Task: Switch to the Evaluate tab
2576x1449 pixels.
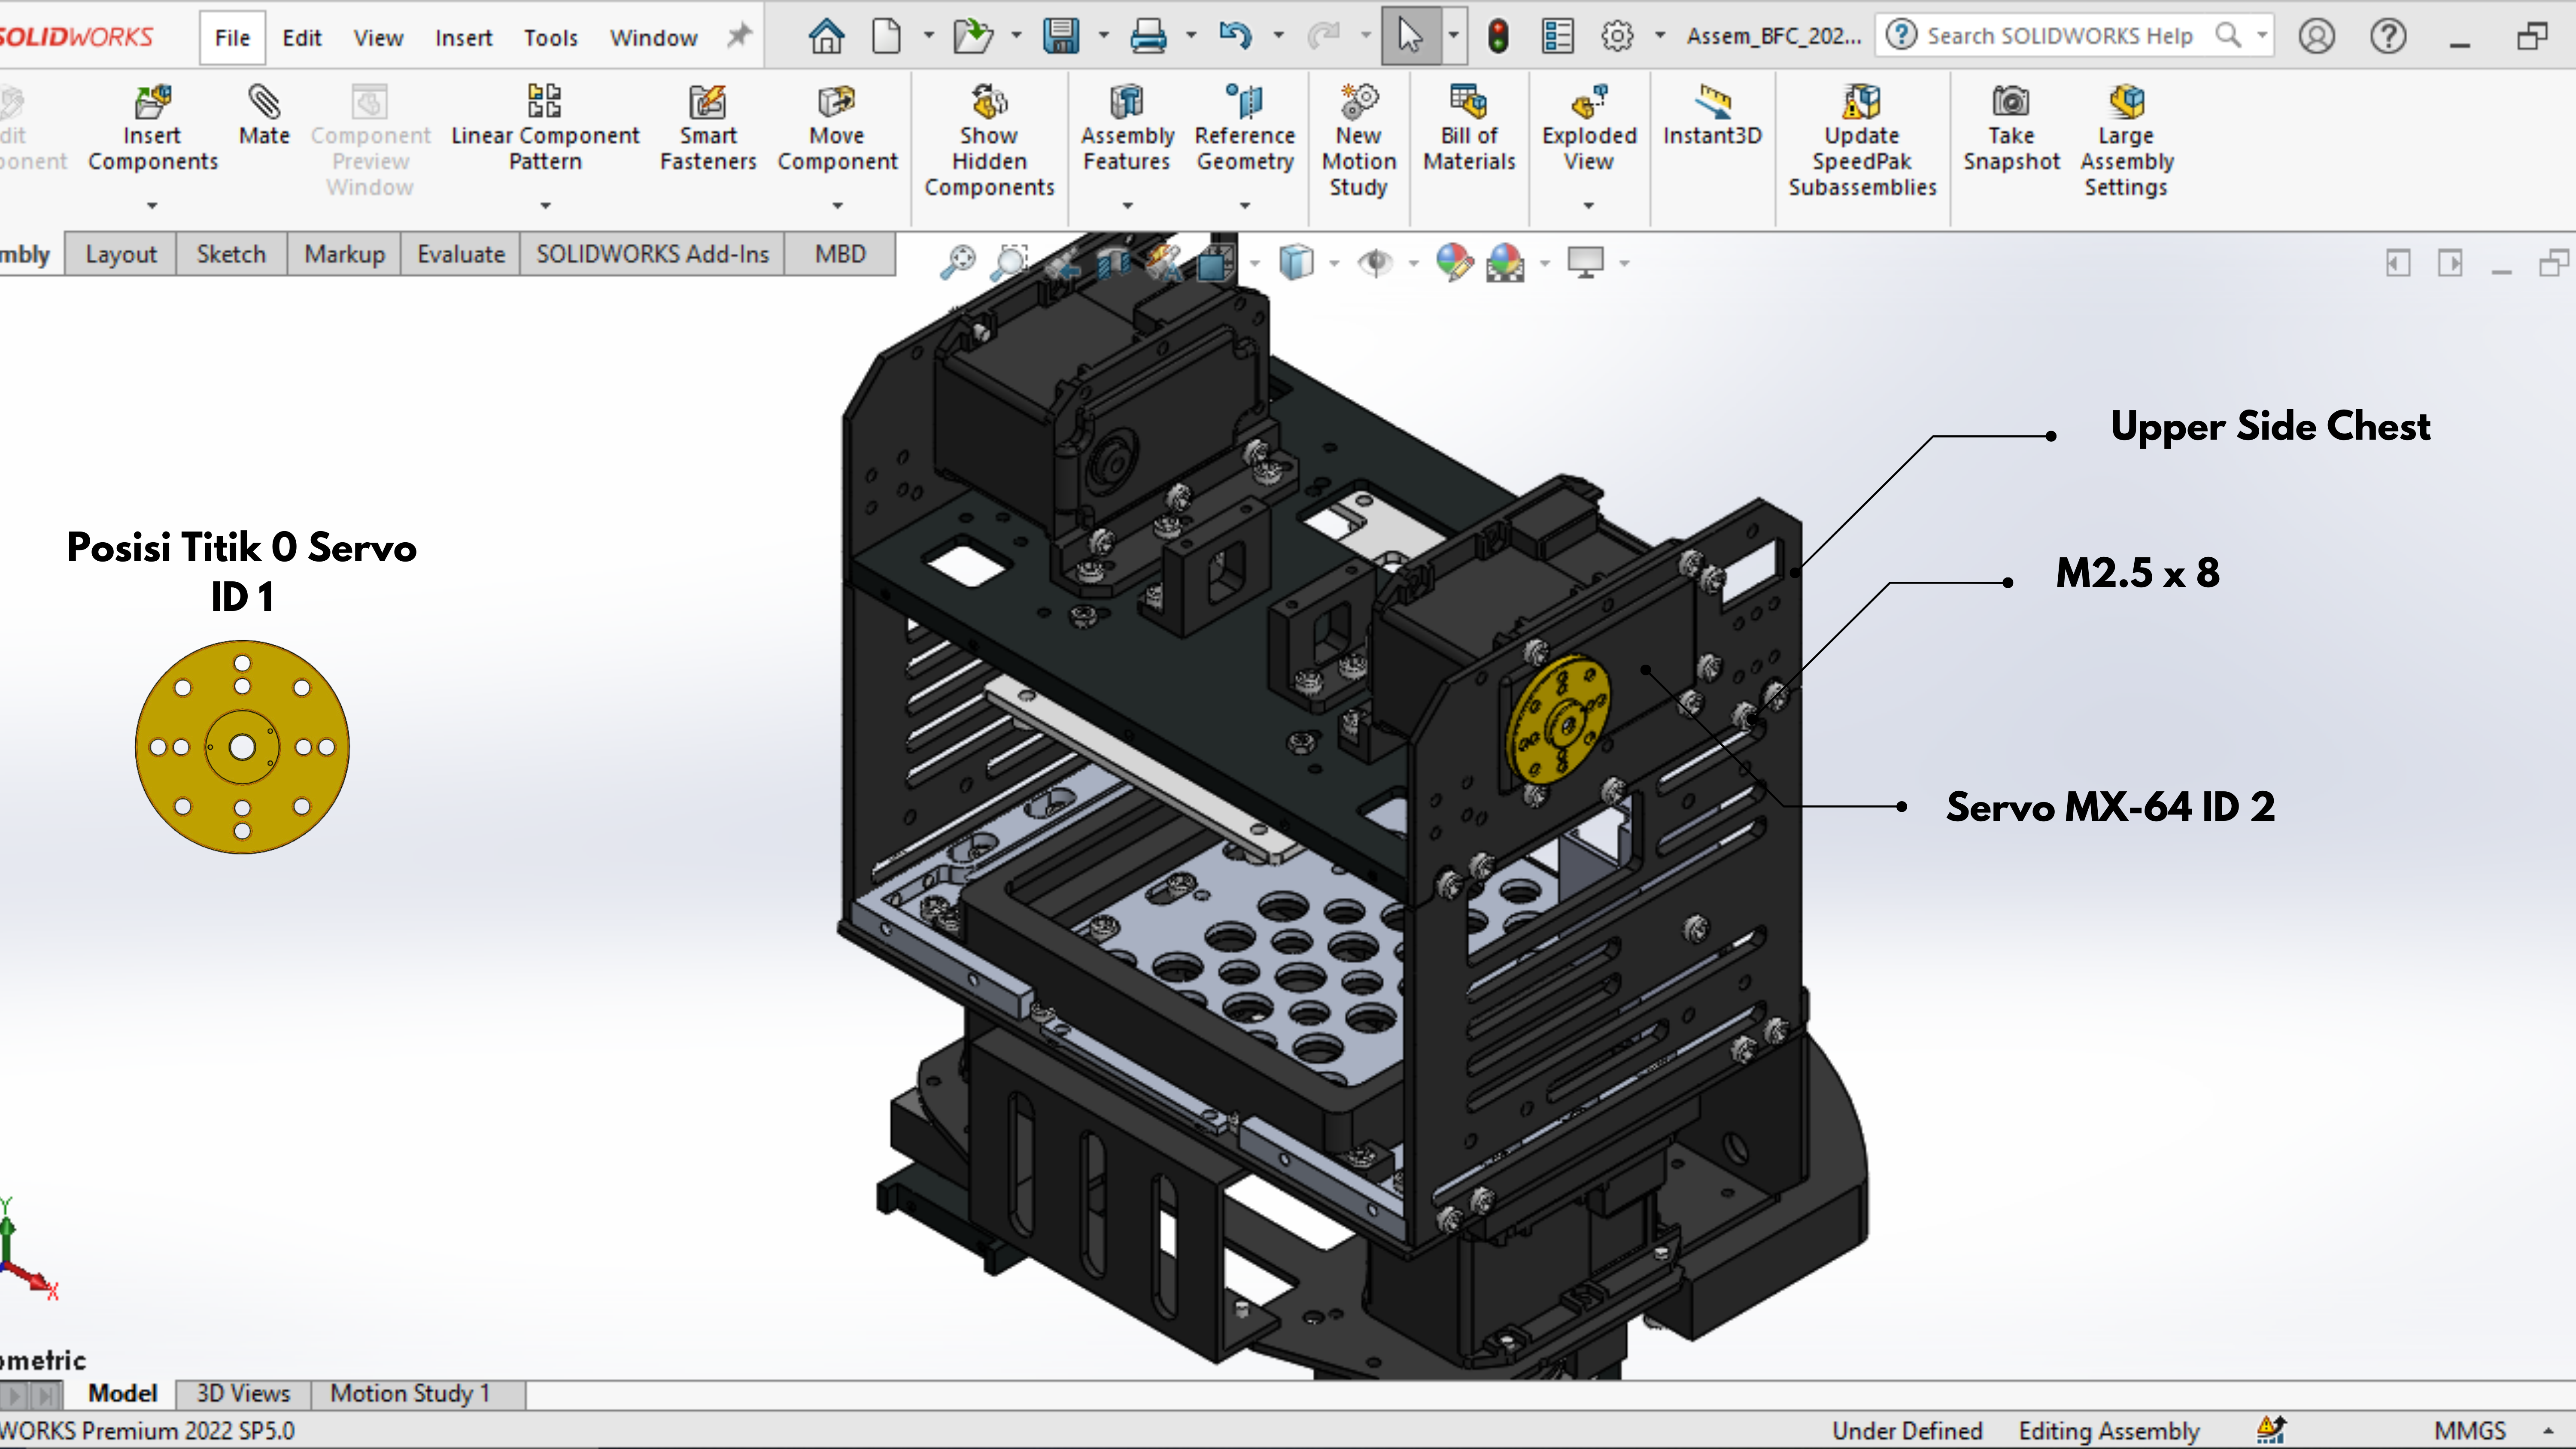Action: [461, 254]
